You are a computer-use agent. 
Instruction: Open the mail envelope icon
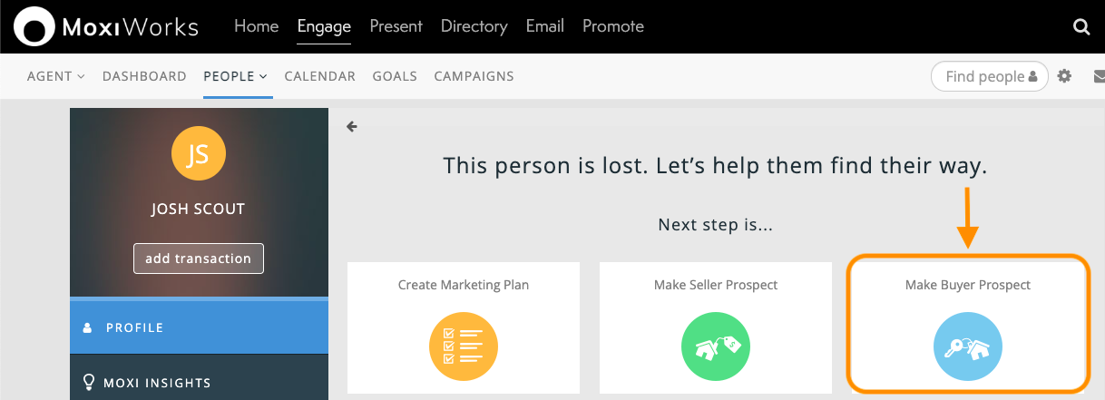tap(1099, 76)
